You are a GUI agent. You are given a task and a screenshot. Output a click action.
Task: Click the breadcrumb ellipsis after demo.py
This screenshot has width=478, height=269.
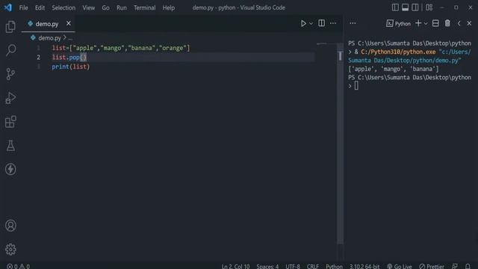[x=70, y=38]
